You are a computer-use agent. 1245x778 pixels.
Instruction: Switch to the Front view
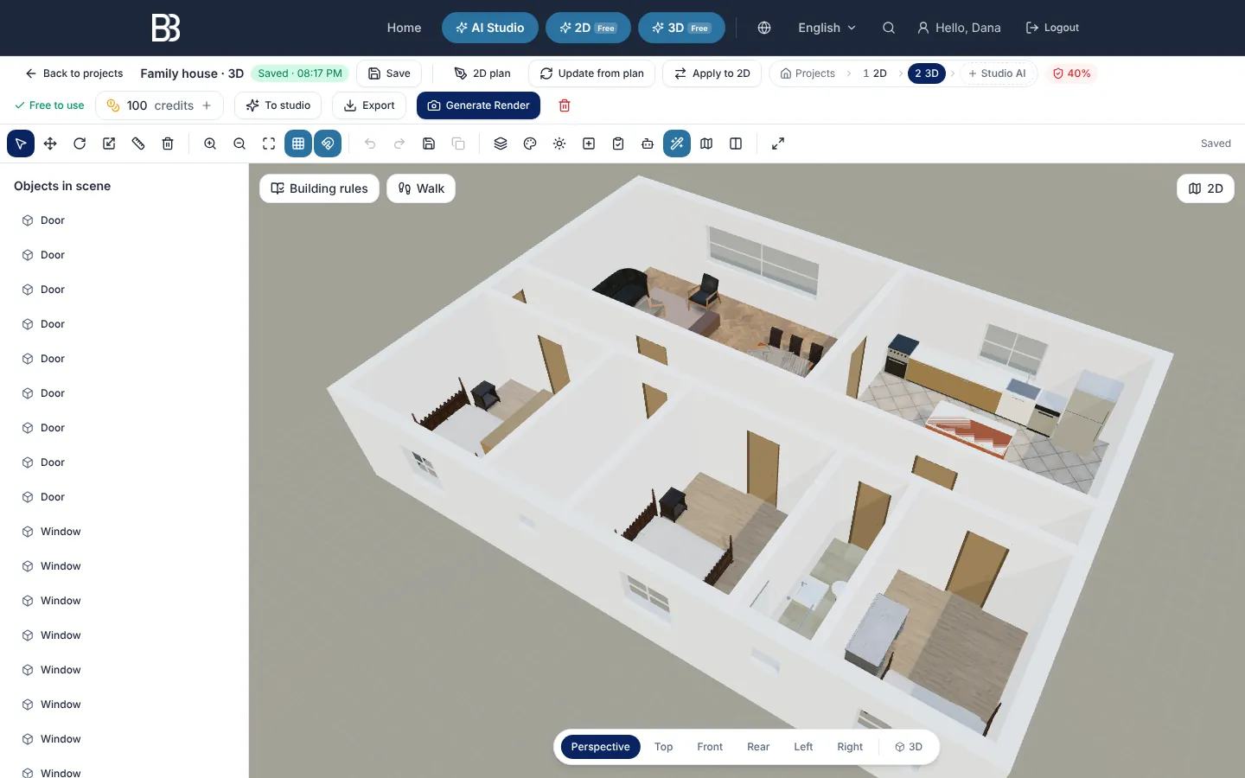pyautogui.click(x=710, y=747)
